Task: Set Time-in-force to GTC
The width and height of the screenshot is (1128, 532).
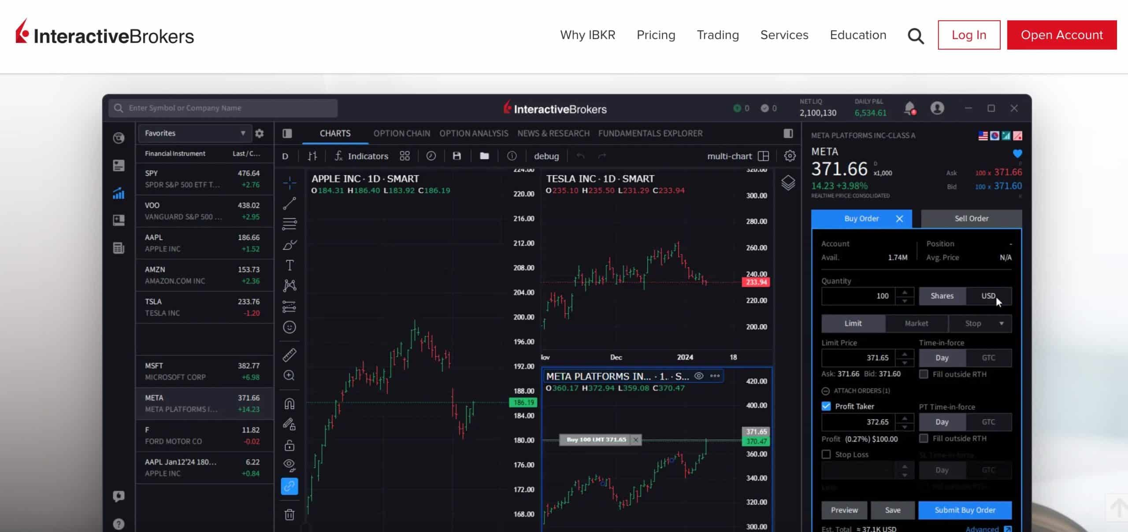Action: coord(988,358)
